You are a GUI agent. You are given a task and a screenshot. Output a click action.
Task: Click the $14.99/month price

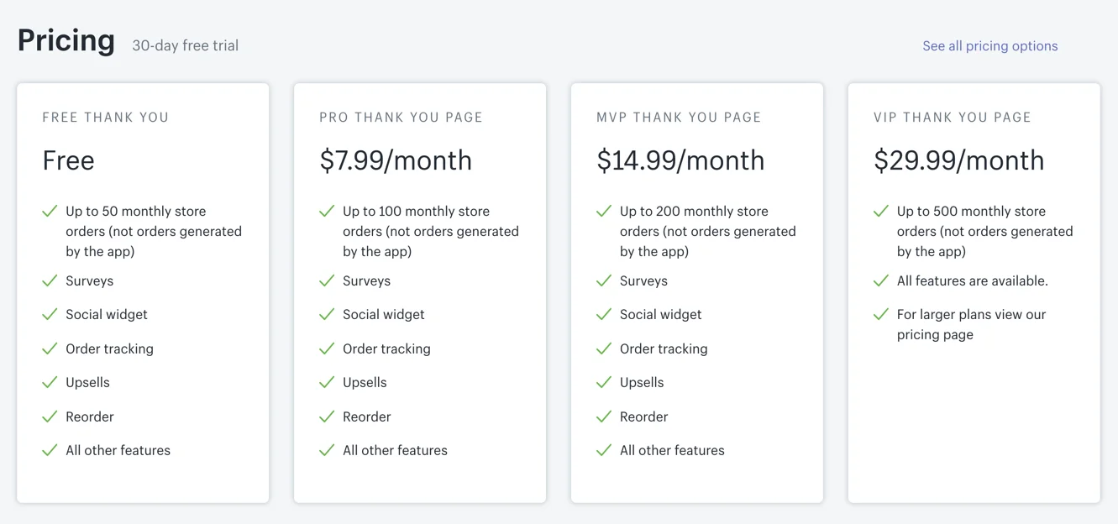coord(680,160)
